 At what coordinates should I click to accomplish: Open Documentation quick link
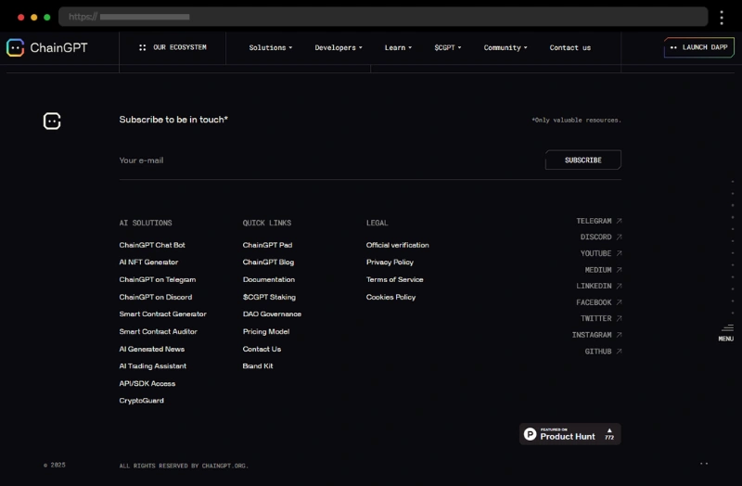(x=269, y=280)
